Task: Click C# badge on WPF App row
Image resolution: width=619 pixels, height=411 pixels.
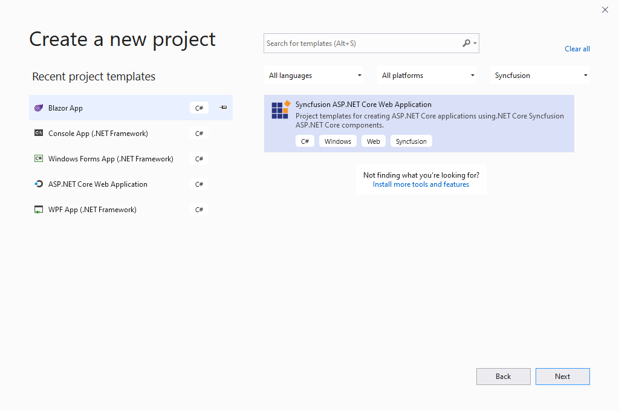Action: (199, 209)
